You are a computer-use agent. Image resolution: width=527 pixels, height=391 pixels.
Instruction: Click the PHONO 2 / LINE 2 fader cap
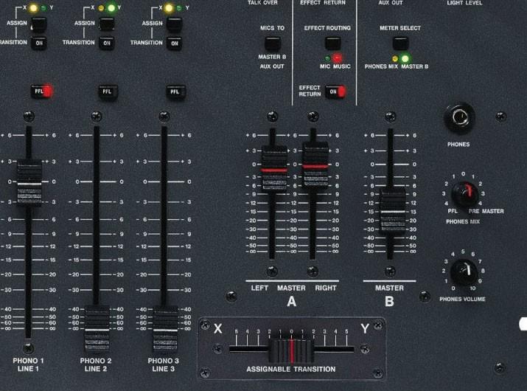97,328
